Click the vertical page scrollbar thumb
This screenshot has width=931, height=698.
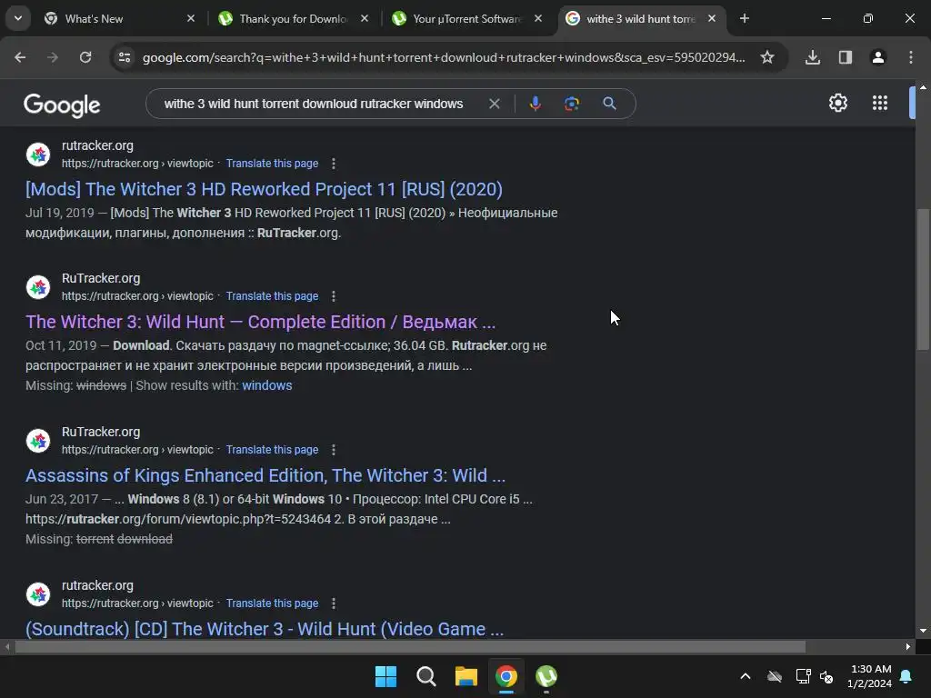(x=923, y=279)
